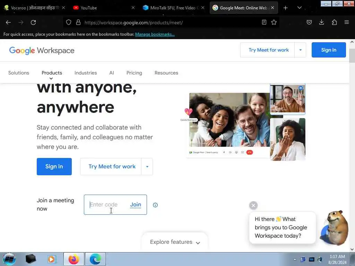
Task: Bookmark this page with the star icon
Action: point(274,22)
